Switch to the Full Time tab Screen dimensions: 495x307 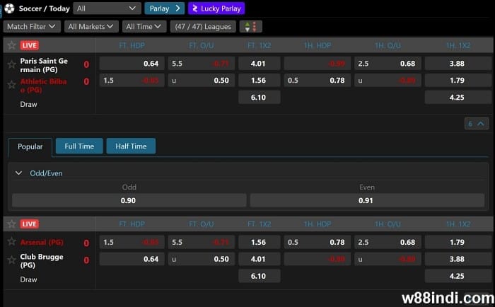(x=79, y=146)
